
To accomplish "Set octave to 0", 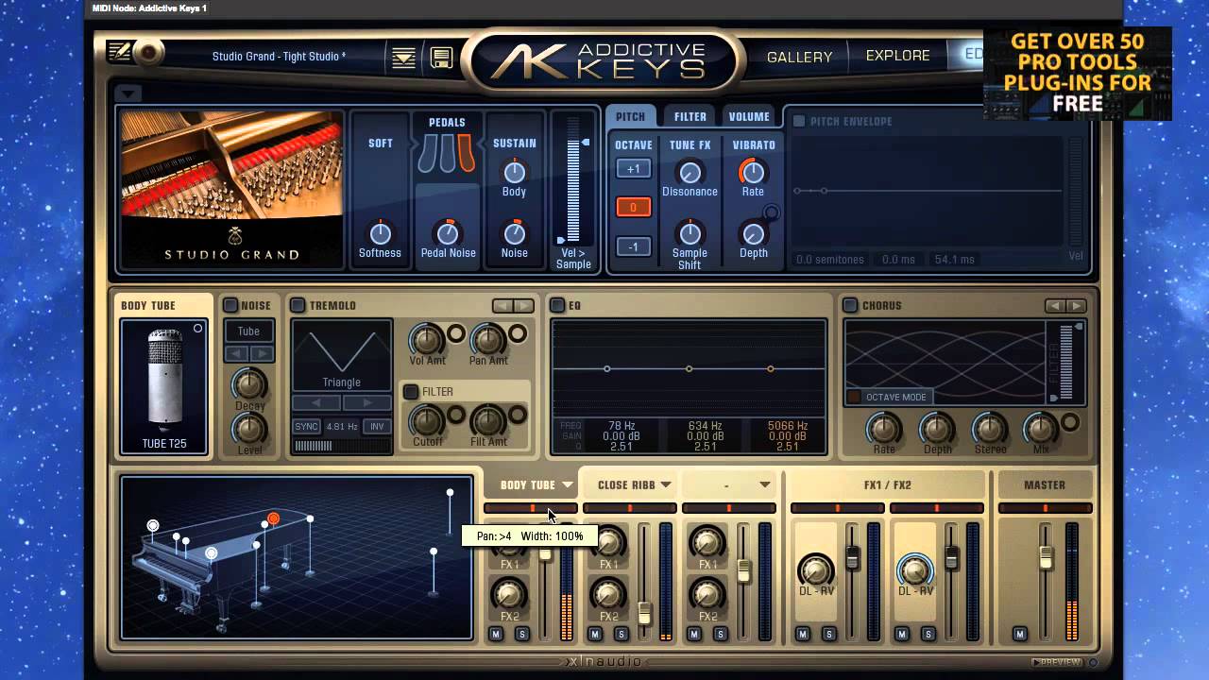I will [633, 207].
